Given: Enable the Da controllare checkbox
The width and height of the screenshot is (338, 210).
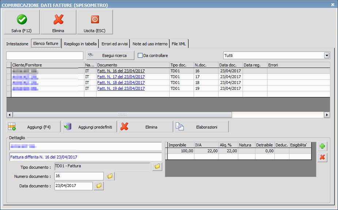Looking at the screenshot, I should click(x=140, y=56).
